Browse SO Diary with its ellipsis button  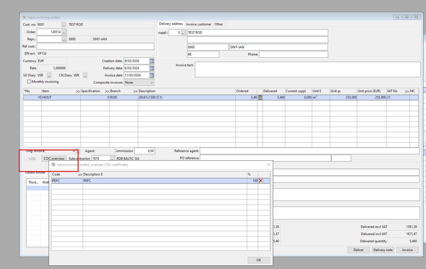pyautogui.click(x=49, y=76)
